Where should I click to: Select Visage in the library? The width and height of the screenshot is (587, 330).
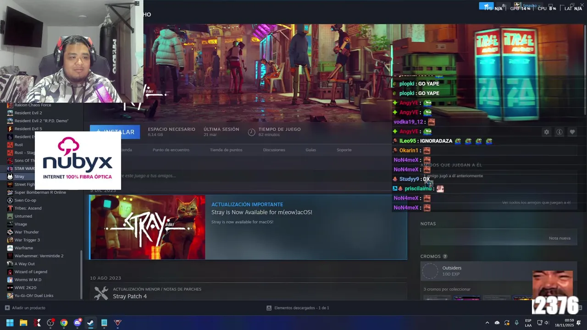tap(21, 224)
